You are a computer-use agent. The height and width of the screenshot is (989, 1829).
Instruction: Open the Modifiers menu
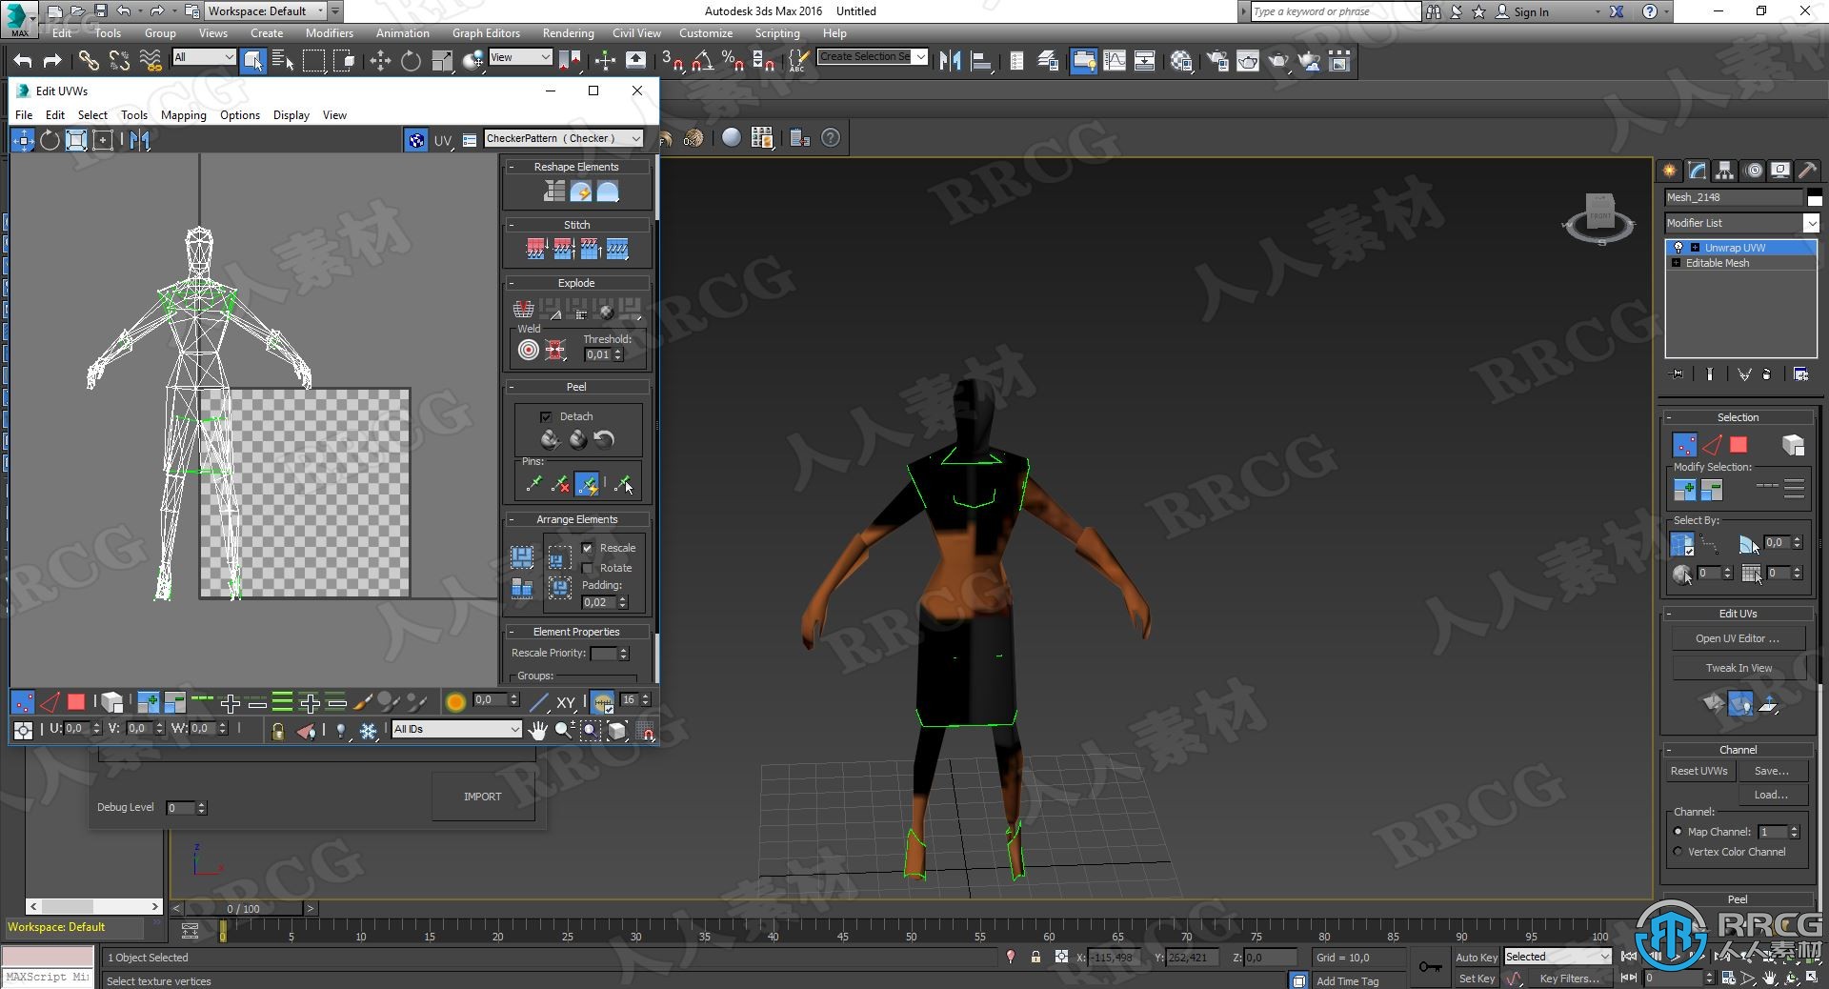(329, 32)
